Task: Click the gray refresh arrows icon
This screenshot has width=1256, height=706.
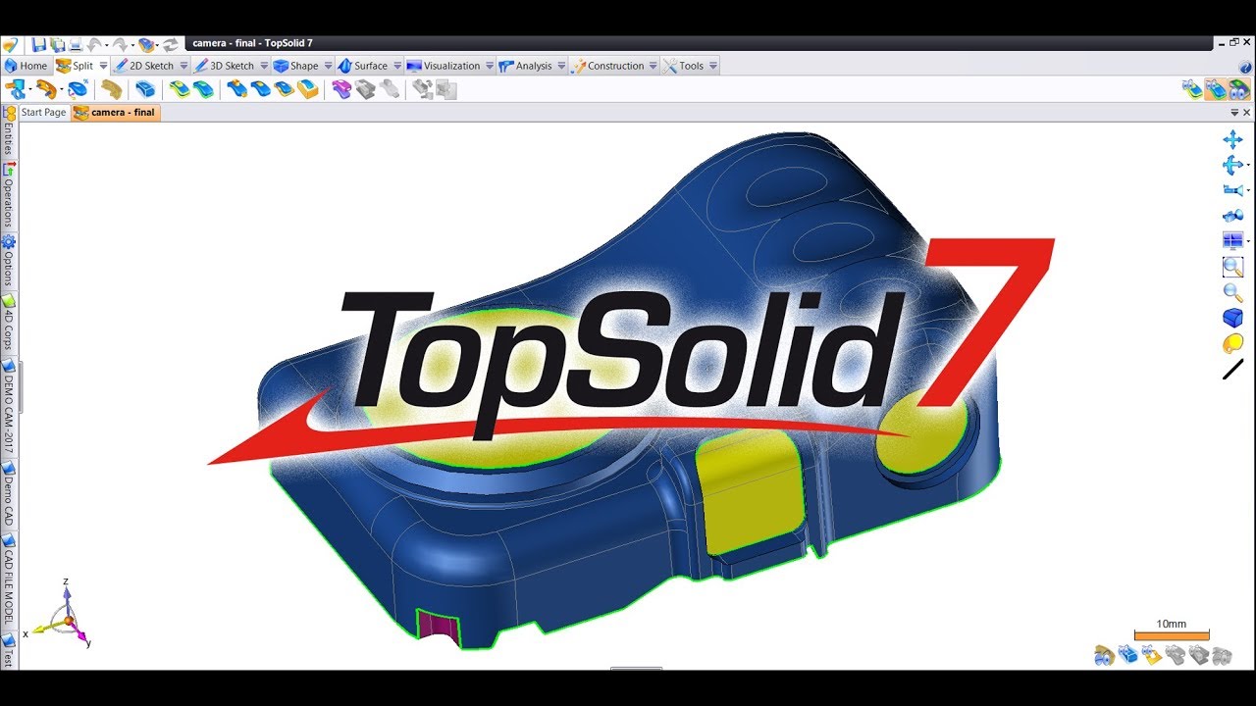Action: pos(171,44)
